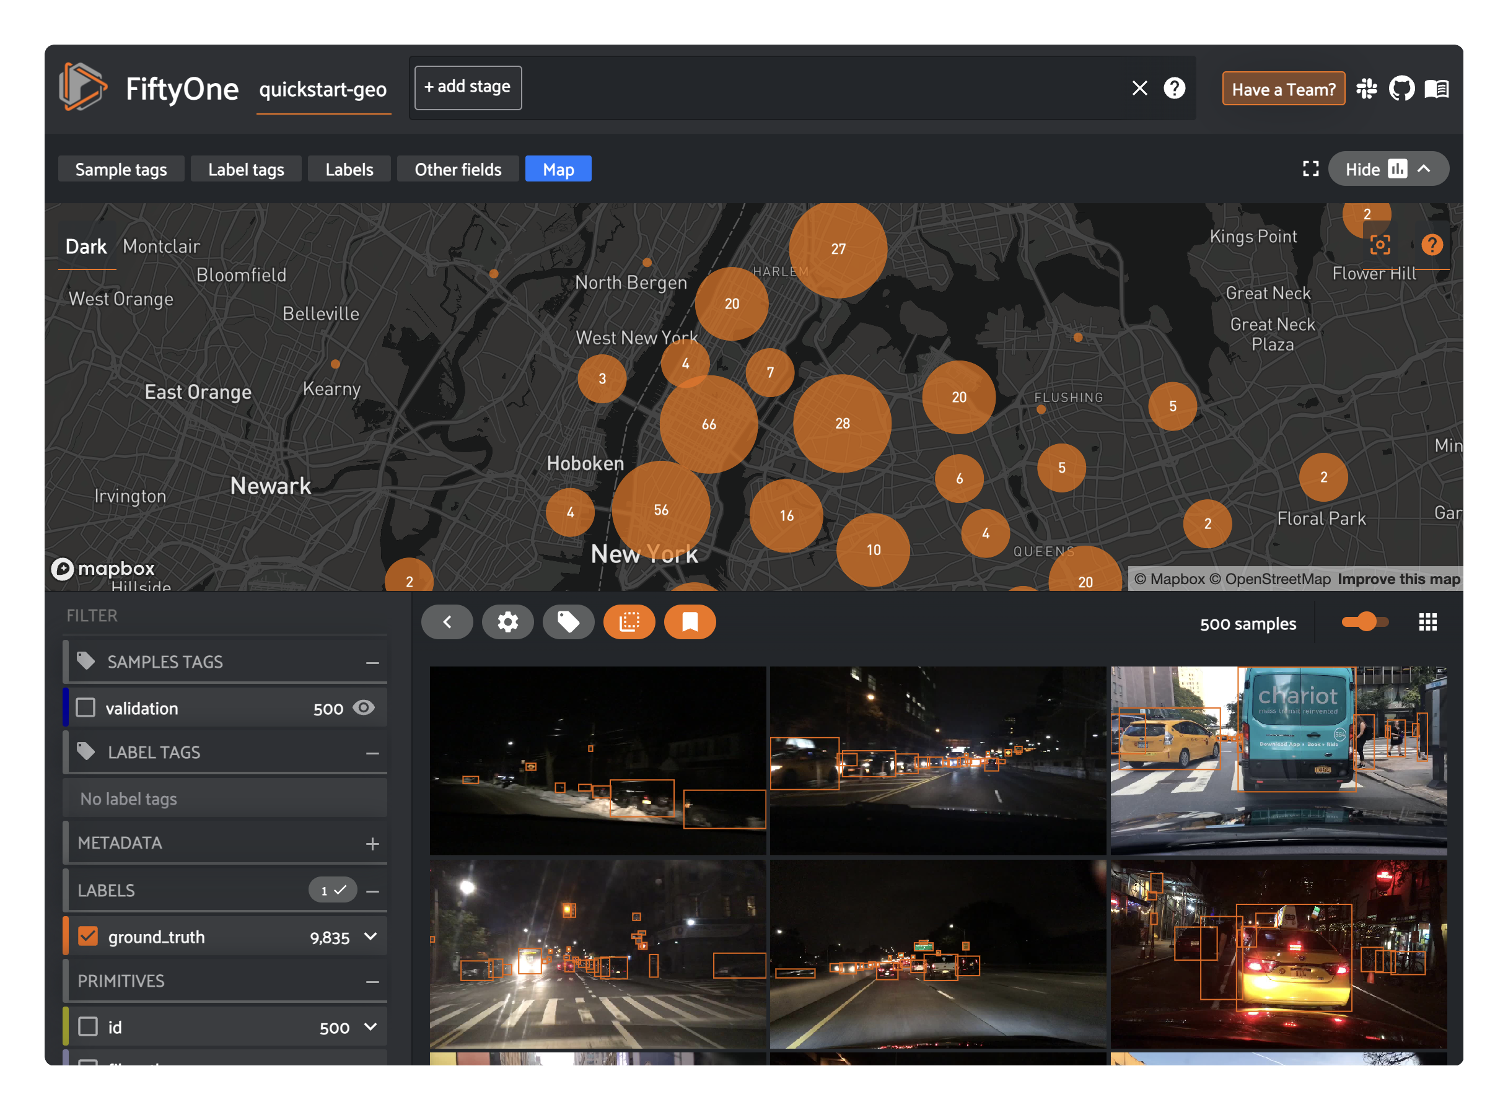Expand ground_truth filter options chevron
This screenshot has height=1110, width=1508.
click(370, 936)
